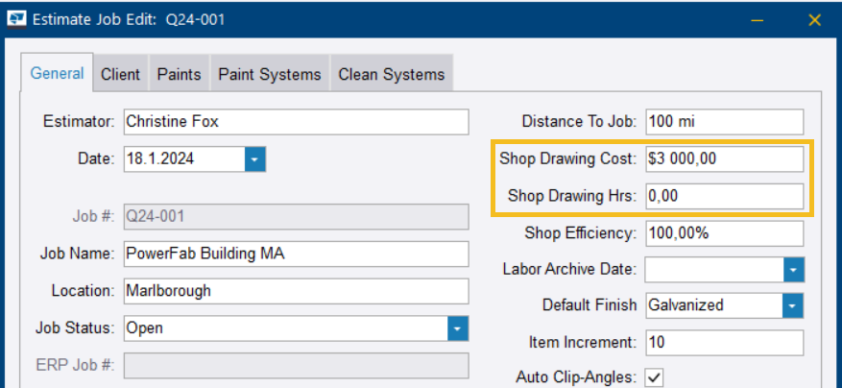
Task: Click the Shop Drawing Cost field
Action: pos(724,159)
